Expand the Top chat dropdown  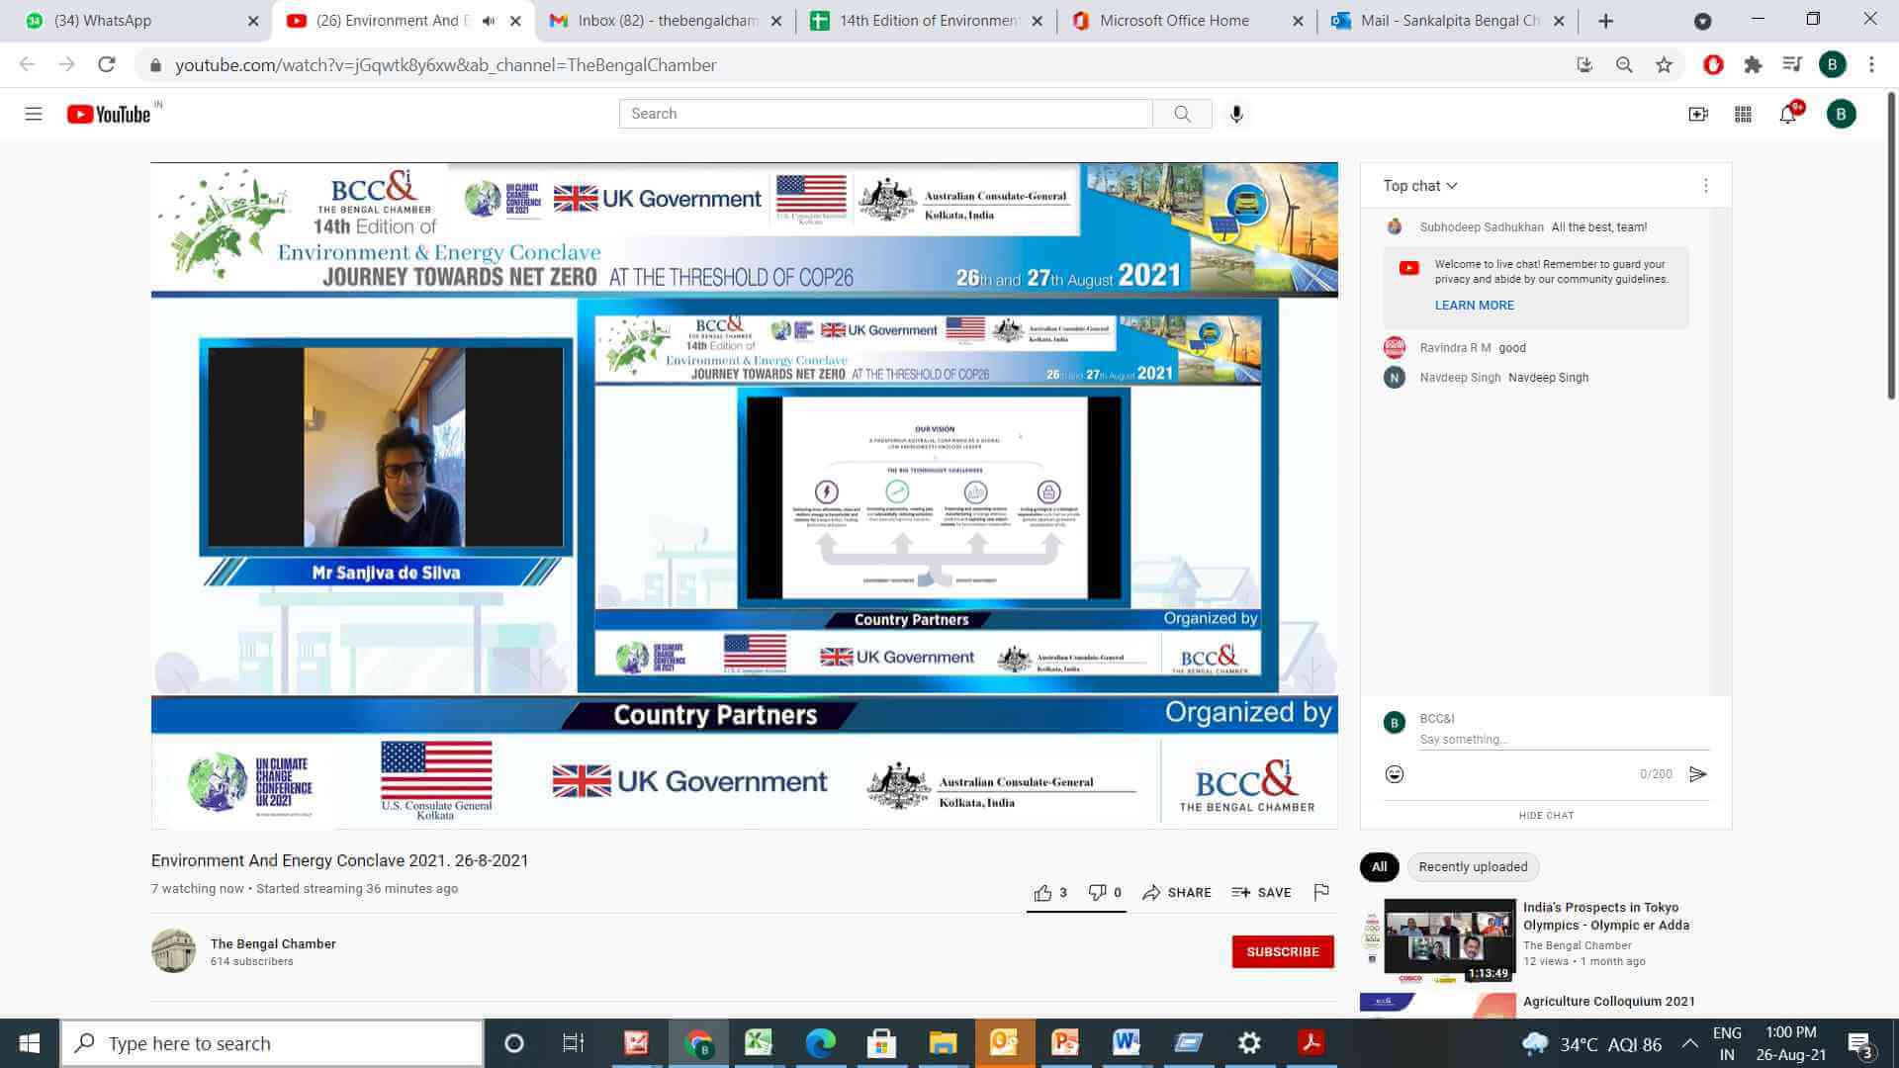(1420, 186)
